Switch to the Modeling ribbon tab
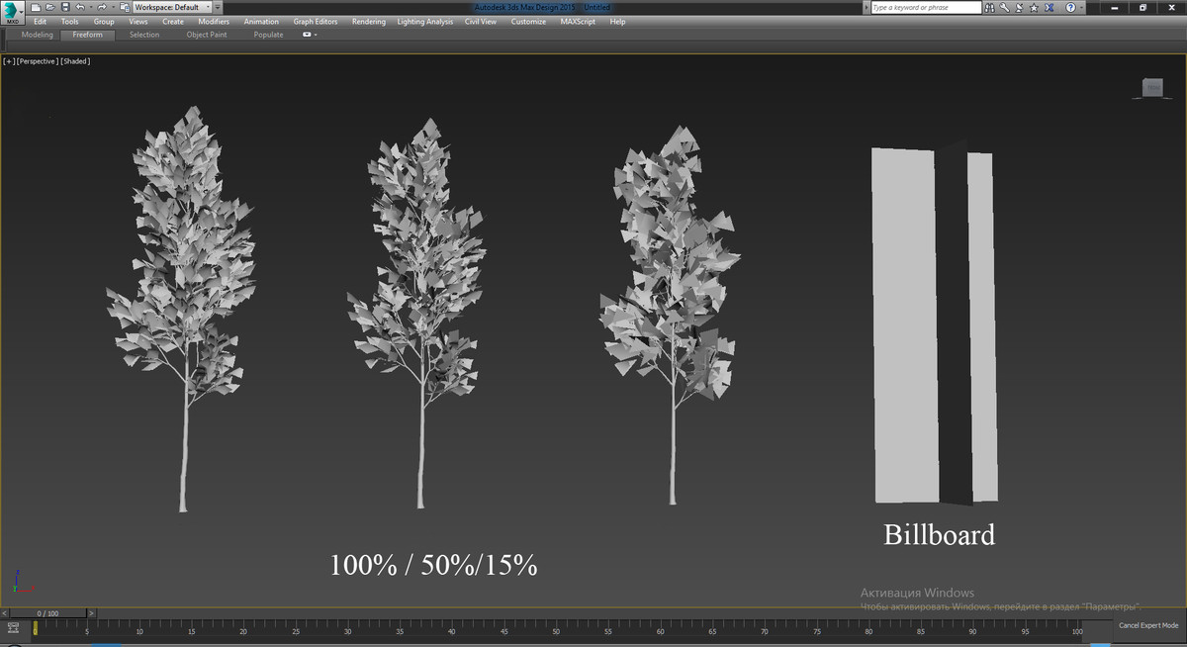This screenshot has height=647, width=1187. [x=36, y=34]
